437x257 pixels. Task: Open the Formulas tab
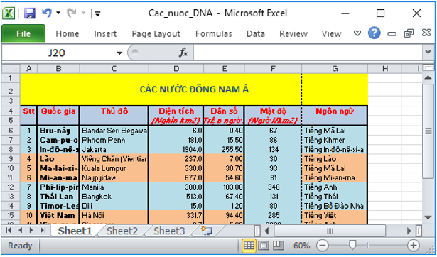tap(213, 33)
